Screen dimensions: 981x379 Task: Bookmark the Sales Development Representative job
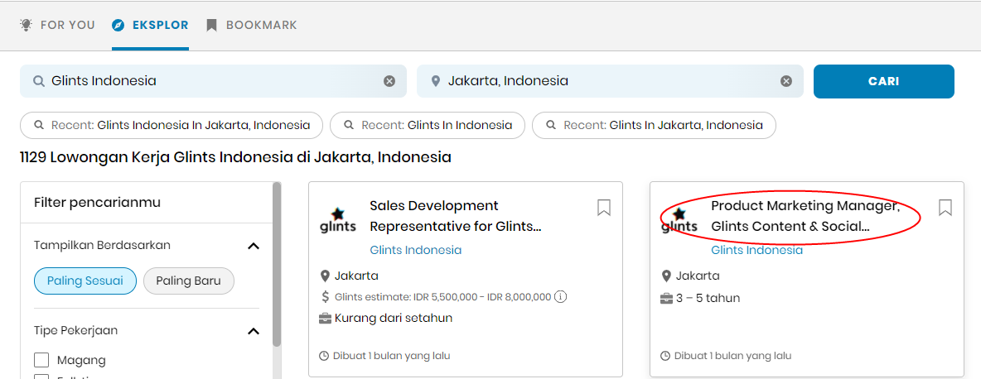604,208
